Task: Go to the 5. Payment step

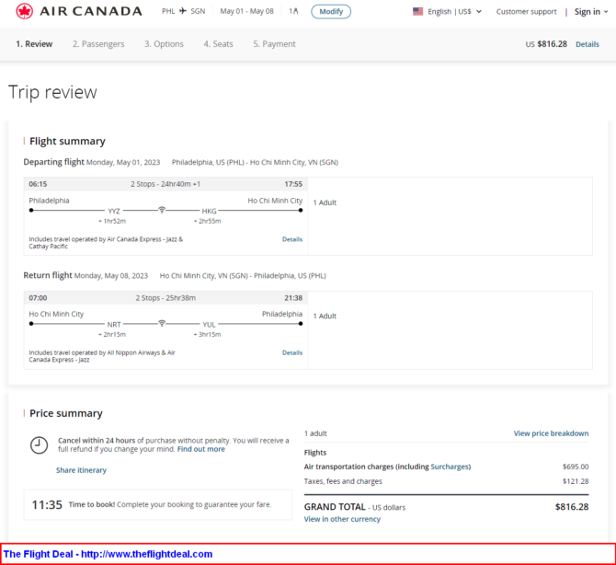Action: pyautogui.click(x=274, y=44)
